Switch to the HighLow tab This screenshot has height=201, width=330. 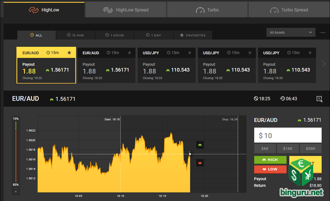(x=44, y=10)
